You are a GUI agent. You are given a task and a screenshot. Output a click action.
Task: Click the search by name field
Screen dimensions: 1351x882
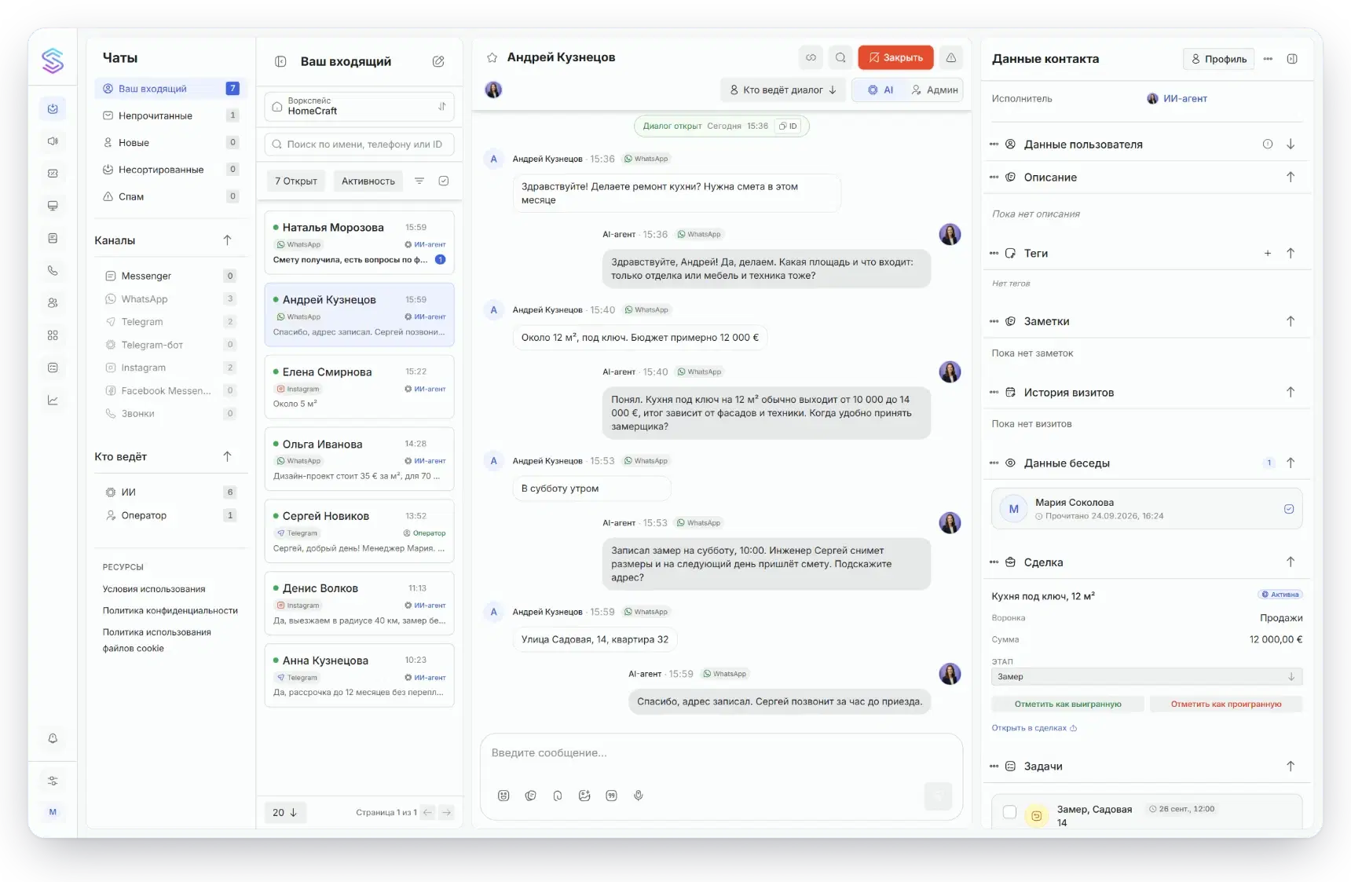point(359,145)
